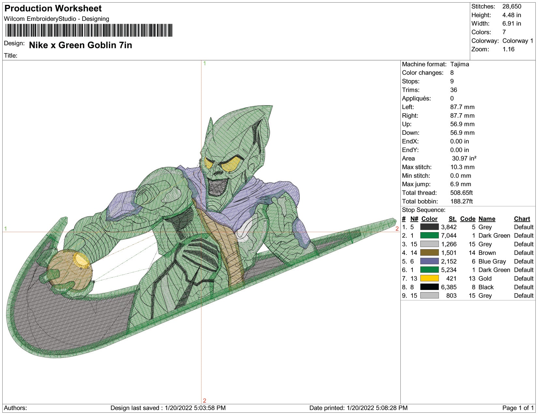Viewport: 538px width, 415px height.
Task: Click the Machine format Tajima value
Action: coord(459,64)
